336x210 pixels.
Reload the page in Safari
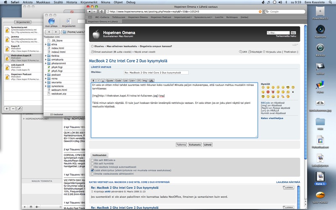pyautogui.click(x=101, y=12)
